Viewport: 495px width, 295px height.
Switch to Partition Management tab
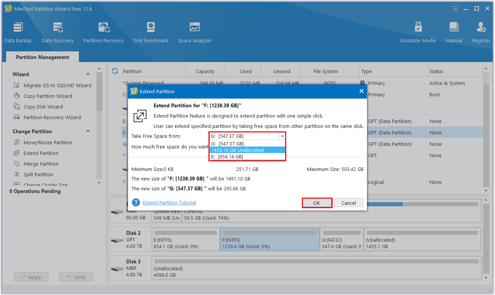[x=43, y=57]
